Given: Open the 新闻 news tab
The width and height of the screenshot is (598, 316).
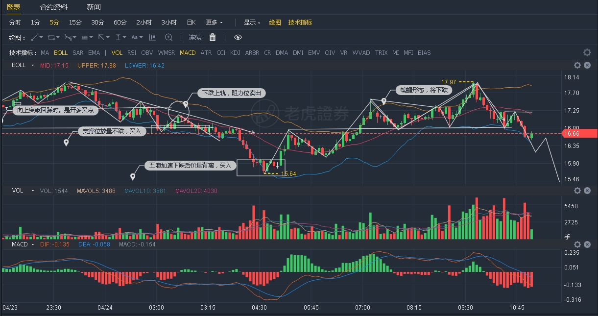Looking at the screenshot, I should coord(94,7).
